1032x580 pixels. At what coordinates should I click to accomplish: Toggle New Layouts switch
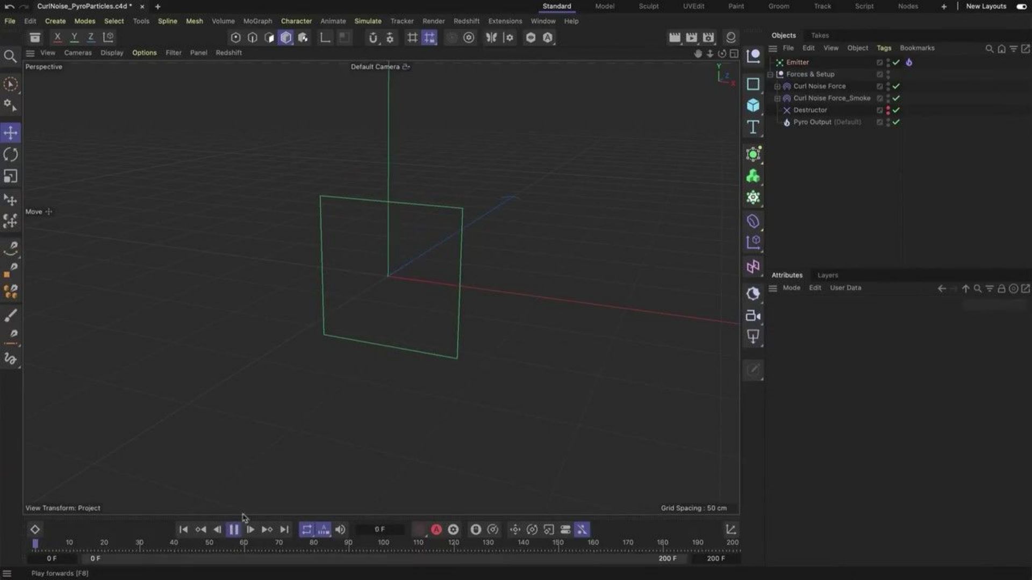click(1021, 6)
